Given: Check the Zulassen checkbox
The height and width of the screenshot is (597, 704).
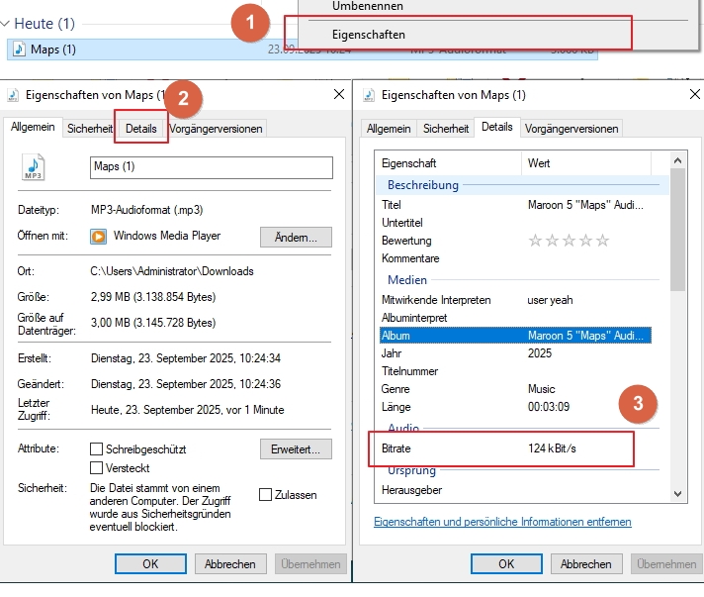Looking at the screenshot, I should click(265, 494).
